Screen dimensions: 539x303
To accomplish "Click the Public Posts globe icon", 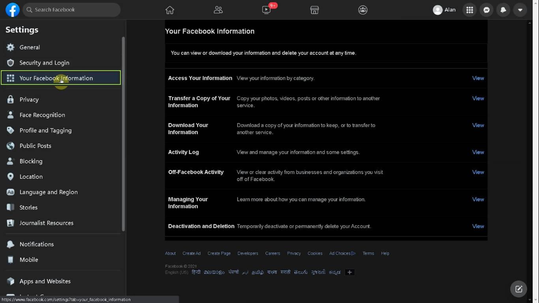I will pos(11,146).
